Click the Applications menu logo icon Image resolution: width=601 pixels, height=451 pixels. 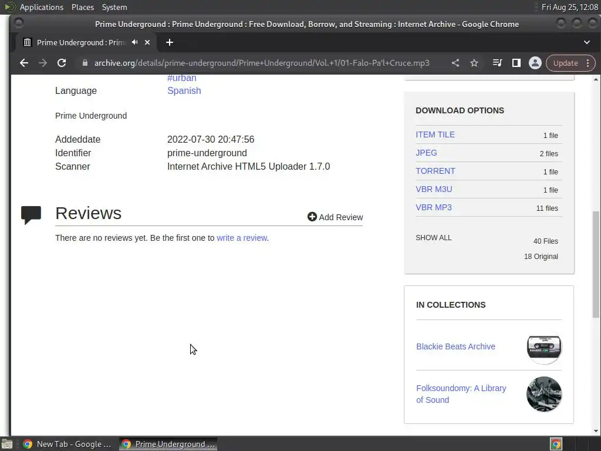point(9,7)
